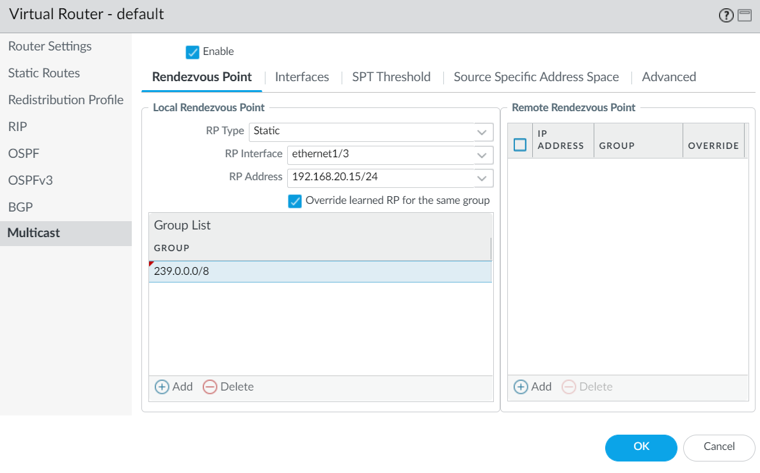760x473 pixels.
Task: Open the RP Address dropdown
Action: tap(482, 178)
